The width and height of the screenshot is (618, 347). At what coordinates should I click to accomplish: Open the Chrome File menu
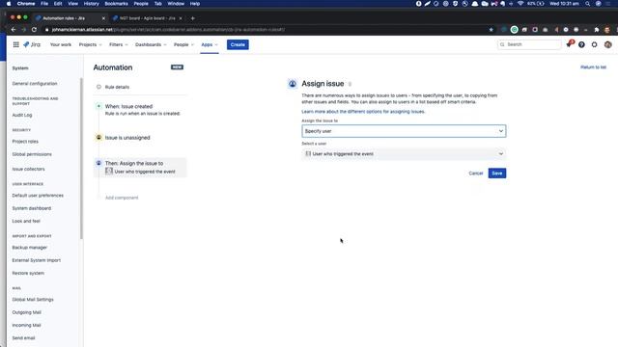coord(44,4)
